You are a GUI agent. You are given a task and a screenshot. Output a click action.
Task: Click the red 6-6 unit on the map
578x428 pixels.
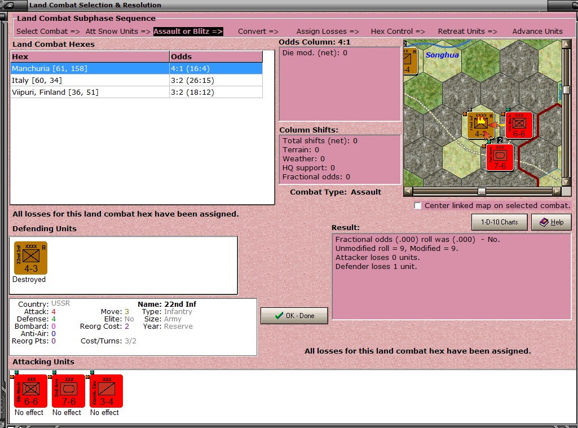pos(519,125)
